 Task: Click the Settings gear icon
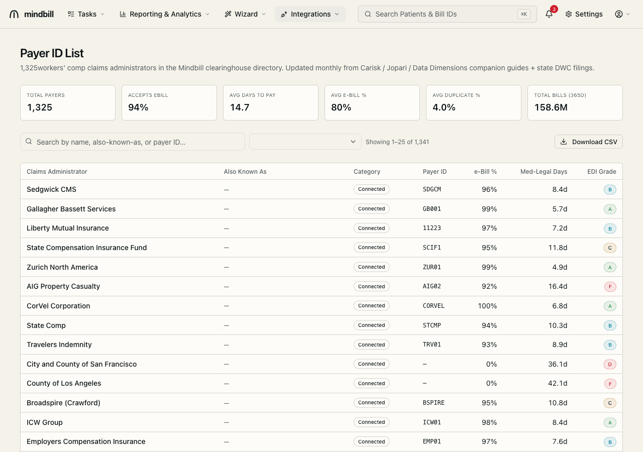click(569, 14)
